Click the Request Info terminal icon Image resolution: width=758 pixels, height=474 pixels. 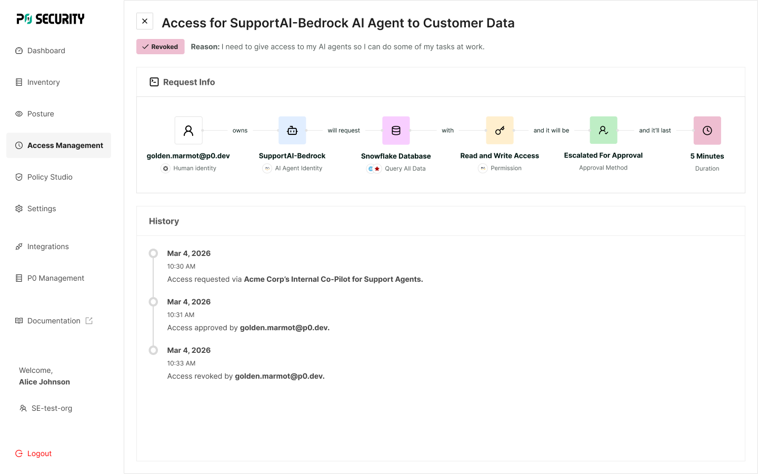tap(154, 82)
